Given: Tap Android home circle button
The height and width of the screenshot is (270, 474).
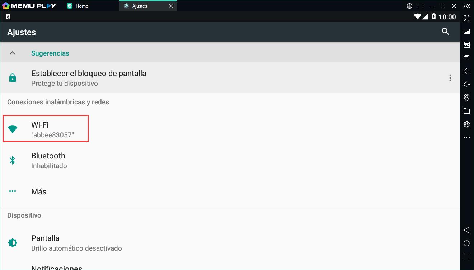Looking at the screenshot, I should (x=466, y=243).
